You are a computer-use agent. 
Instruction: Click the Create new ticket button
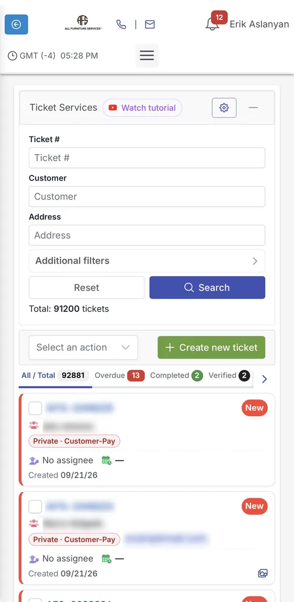(x=212, y=347)
